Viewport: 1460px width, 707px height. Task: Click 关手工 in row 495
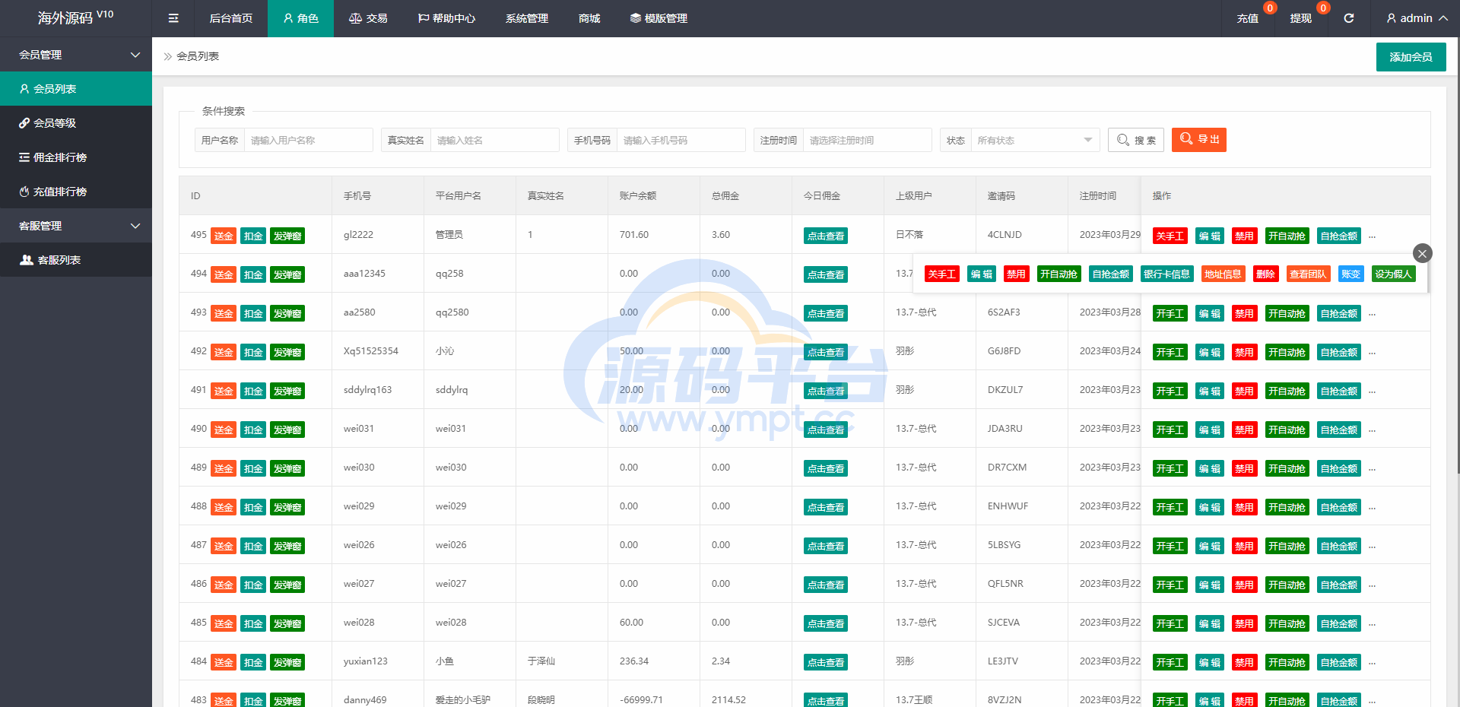coord(1170,236)
